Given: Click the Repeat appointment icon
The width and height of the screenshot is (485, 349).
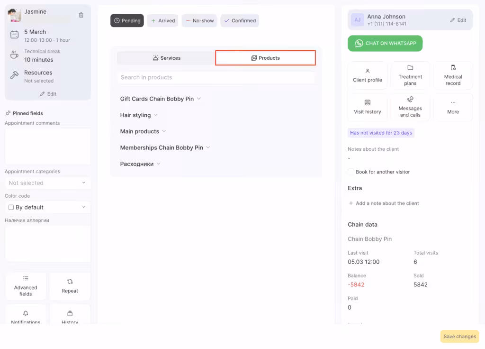Looking at the screenshot, I should 70,286.
